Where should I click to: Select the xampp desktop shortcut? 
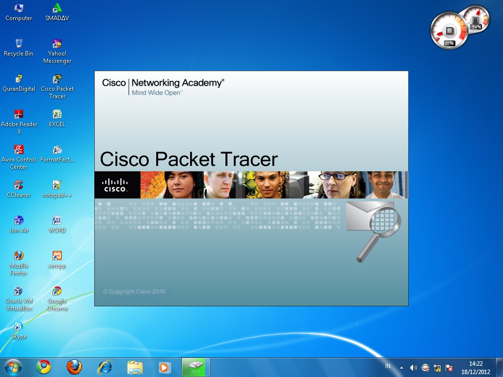tap(57, 260)
